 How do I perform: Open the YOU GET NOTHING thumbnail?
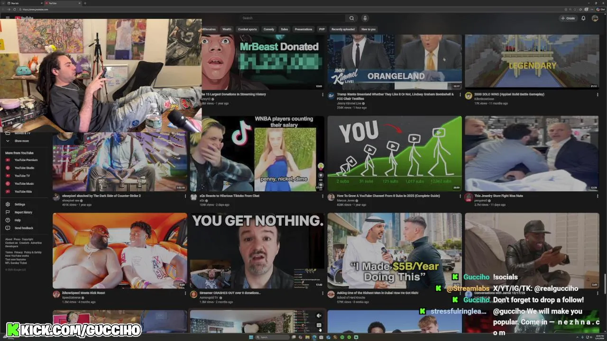click(257, 251)
